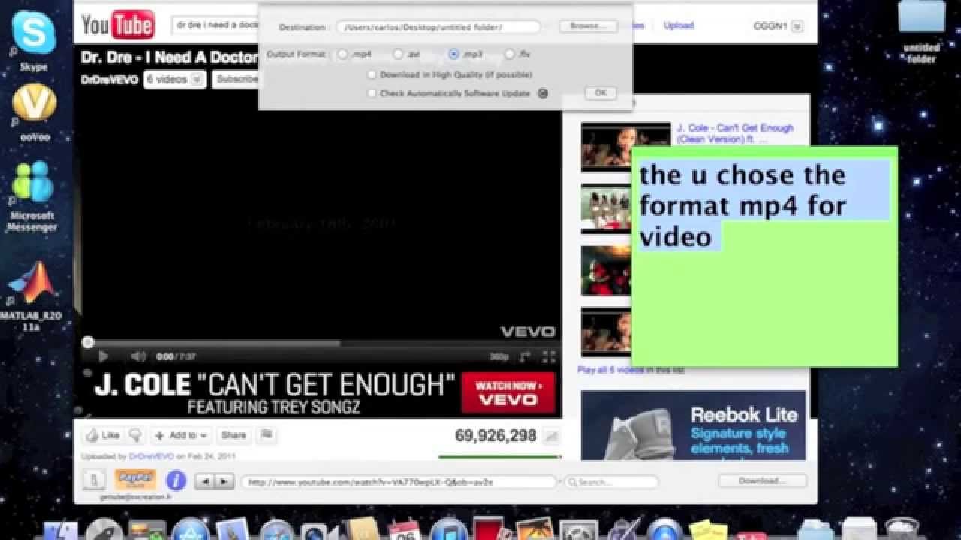Expand the CGGN1 account menu
Screen dimensions: 961x540
pos(797,25)
